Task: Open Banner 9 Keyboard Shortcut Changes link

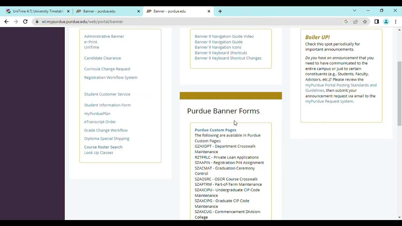Action: [228, 58]
